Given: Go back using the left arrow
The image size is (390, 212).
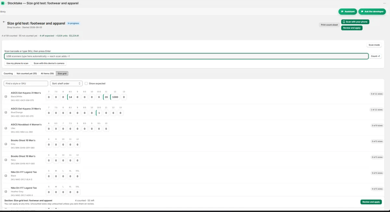Looking at the screenshot, I should [x=4, y=22].
